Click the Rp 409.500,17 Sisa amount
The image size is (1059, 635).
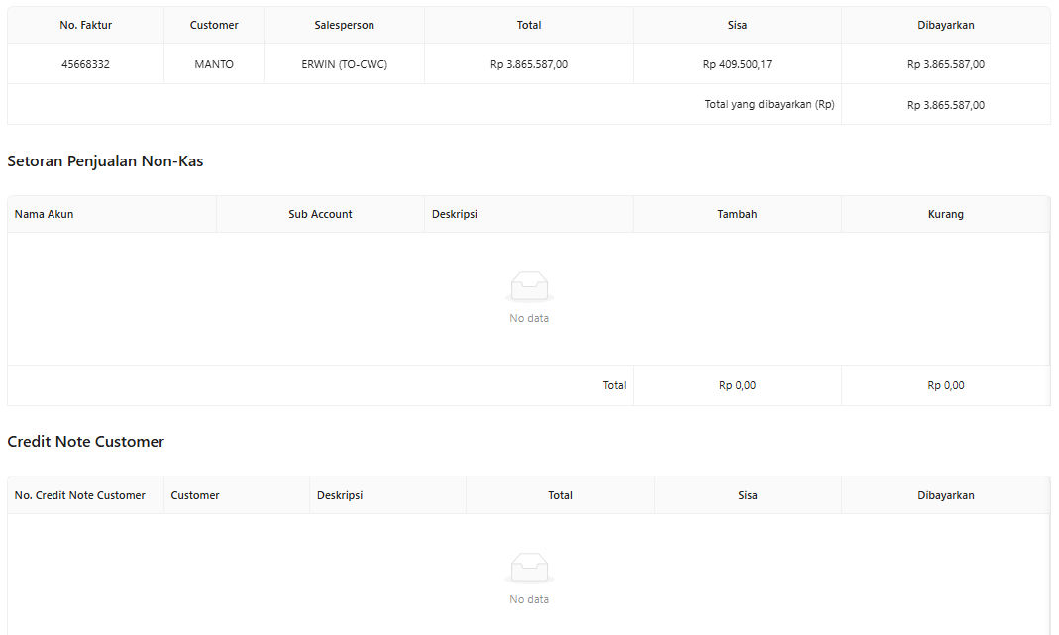[x=737, y=64]
